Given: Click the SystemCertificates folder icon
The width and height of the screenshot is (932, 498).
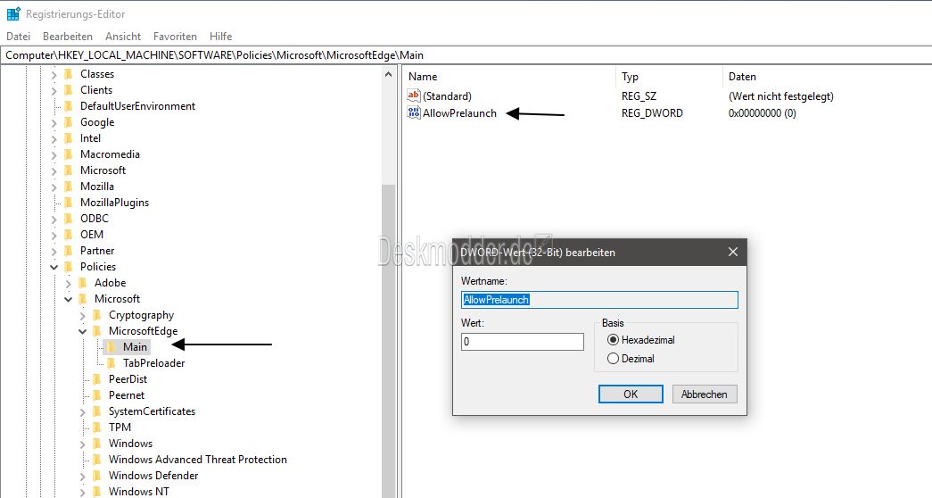Looking at the screenshot, I should [x=97, y=411].
